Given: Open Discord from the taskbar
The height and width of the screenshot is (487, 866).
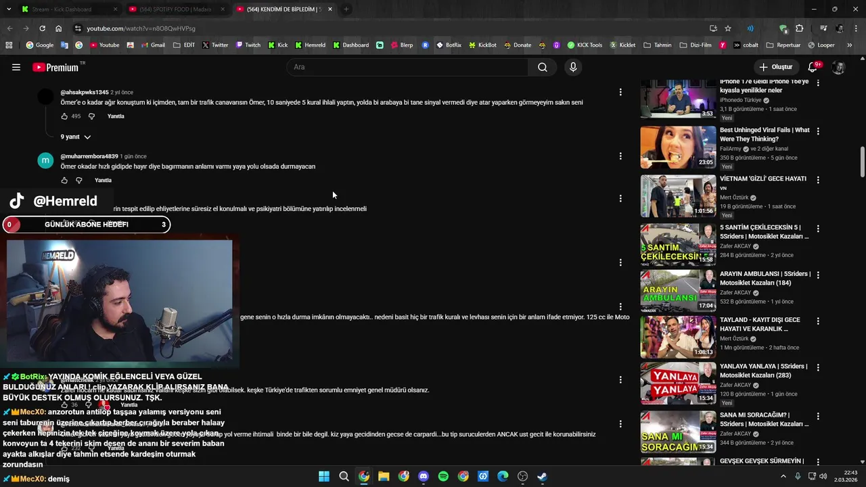Looking at the screenshot, I should [x=424, y=476].
